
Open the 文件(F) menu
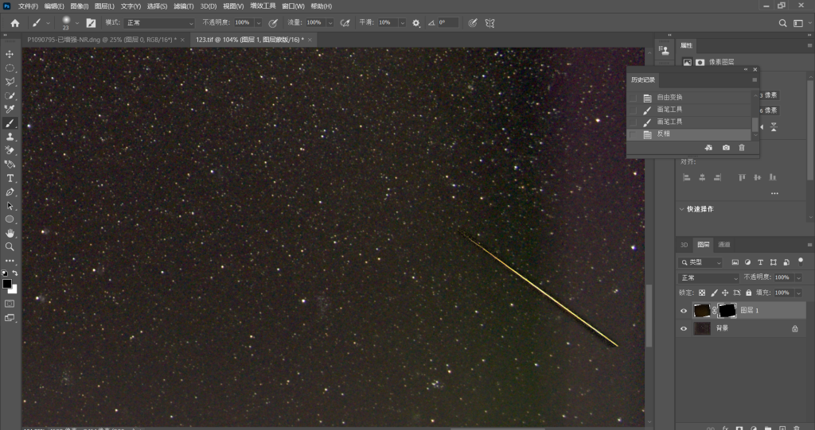click(28, 6)
